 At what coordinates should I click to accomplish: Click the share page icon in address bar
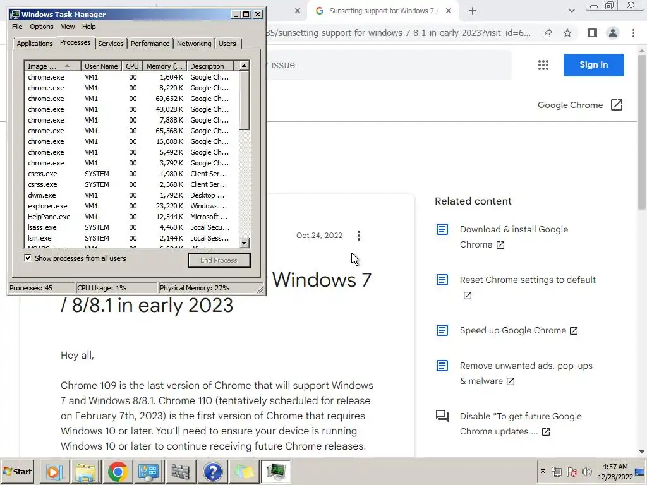547,33
